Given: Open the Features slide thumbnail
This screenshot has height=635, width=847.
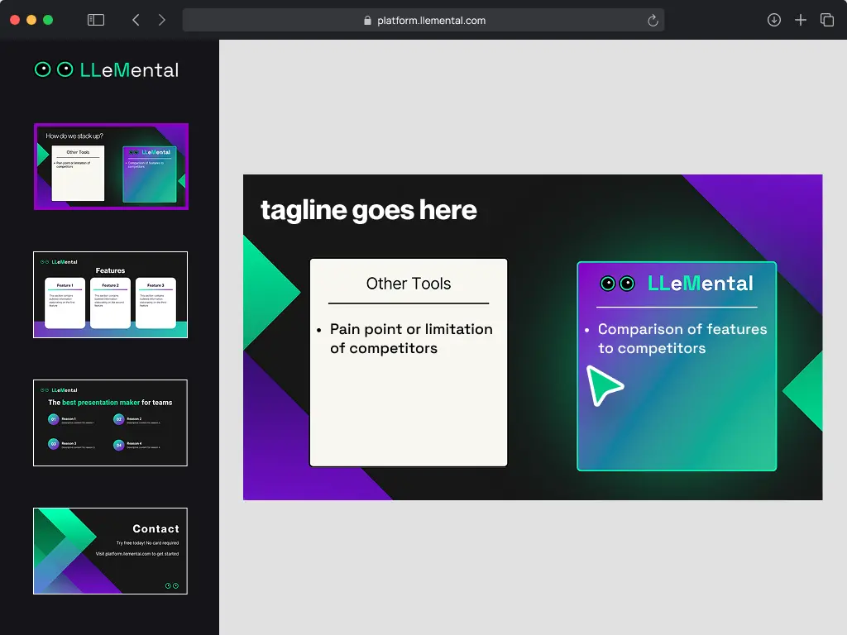Looking at the screenshot, I should tap(110, 294).
